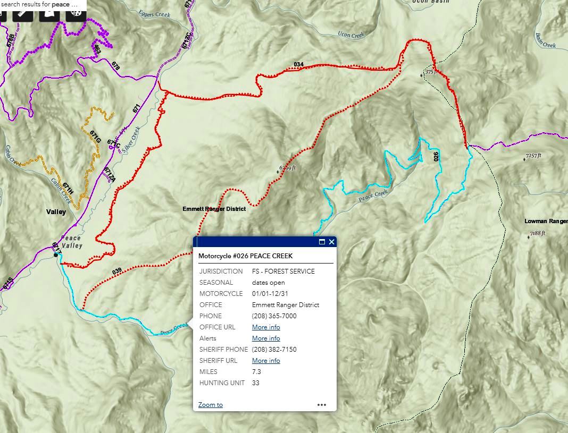Select the ruler measurement tool icon
This screenshot has width=568, height=433.
[23, 12]
